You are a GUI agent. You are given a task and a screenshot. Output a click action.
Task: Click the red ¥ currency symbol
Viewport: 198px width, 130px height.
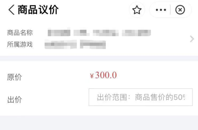pos(92,76)
